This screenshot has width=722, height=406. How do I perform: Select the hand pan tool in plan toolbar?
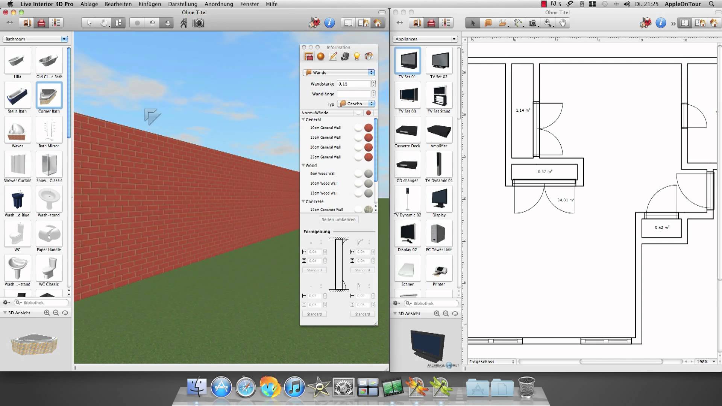[x=562, y=23]
